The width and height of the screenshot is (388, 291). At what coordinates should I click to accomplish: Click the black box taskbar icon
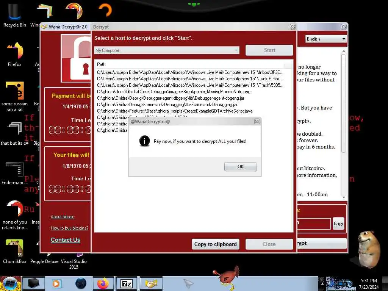pos(34,283)
